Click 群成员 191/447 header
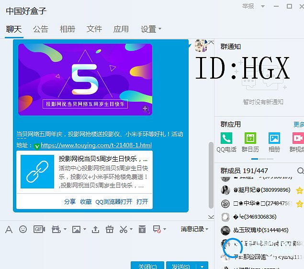The height and width of the screenshot is (269, 304). pos(244,171)
